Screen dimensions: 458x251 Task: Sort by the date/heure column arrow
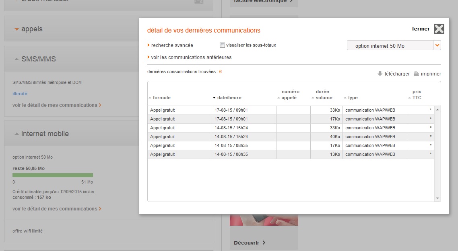(x=214, y=98)
